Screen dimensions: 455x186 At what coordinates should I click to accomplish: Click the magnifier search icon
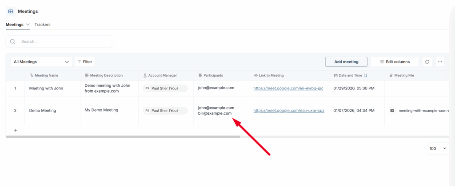12,42
